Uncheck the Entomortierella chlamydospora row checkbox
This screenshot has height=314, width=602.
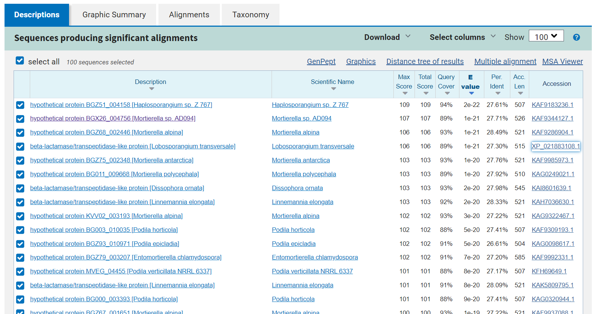tap(20, 258)
